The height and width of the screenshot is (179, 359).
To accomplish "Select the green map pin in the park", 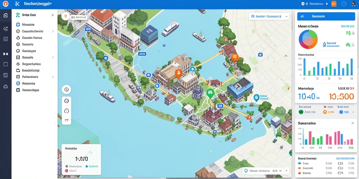I will [x=210, y=93].
